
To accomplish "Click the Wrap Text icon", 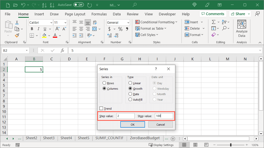I will click(95, 22).
